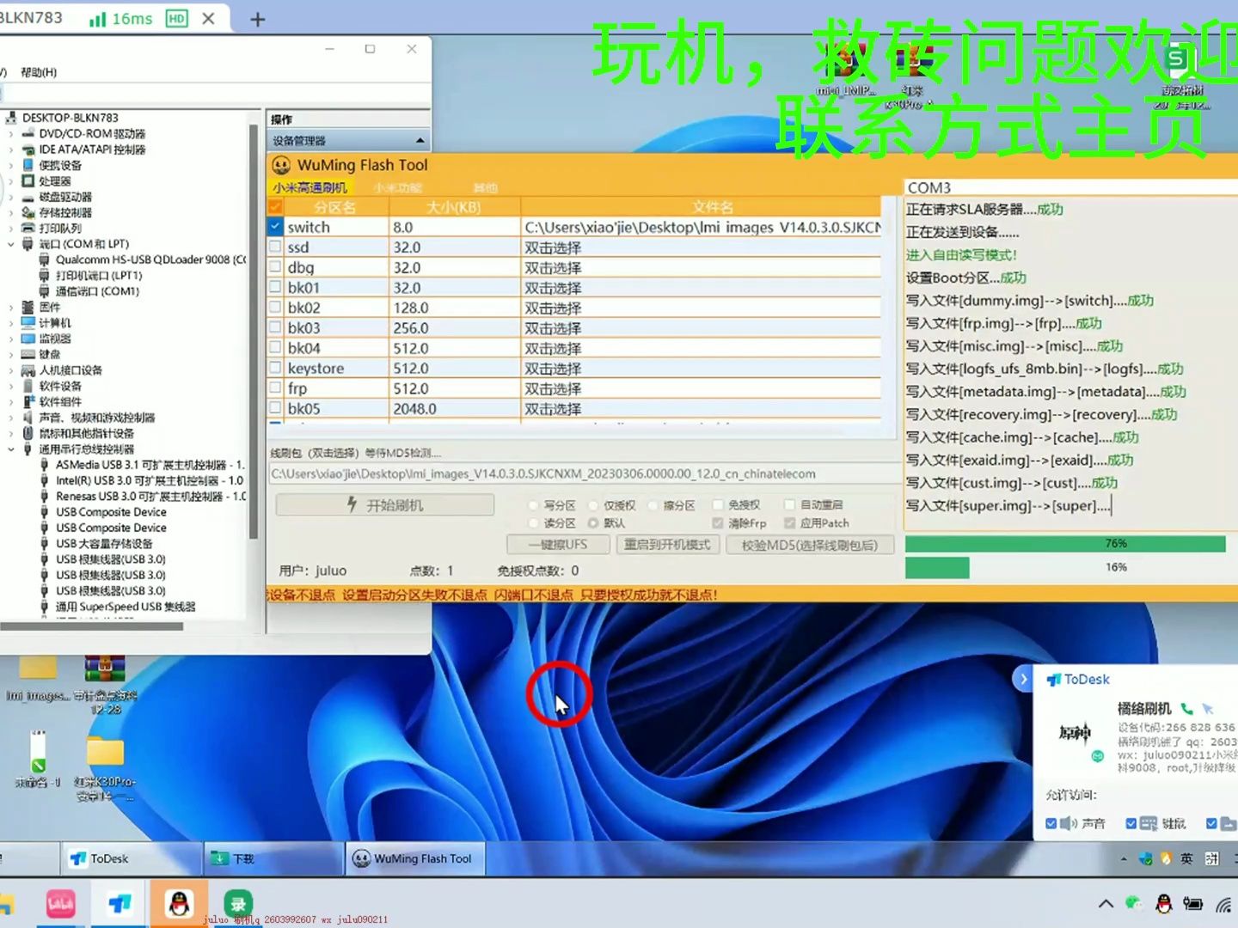Expand the 固件 tree node
Viewport: 1238px width, 928px height.
pos(11,307)
